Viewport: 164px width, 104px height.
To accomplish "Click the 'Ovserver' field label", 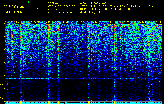I will pyautogui.click(x=53, y=3).
